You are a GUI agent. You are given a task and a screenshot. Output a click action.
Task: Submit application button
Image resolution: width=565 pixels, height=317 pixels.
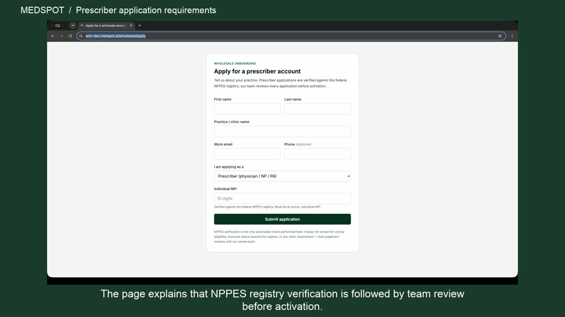[x=282, y=219]
